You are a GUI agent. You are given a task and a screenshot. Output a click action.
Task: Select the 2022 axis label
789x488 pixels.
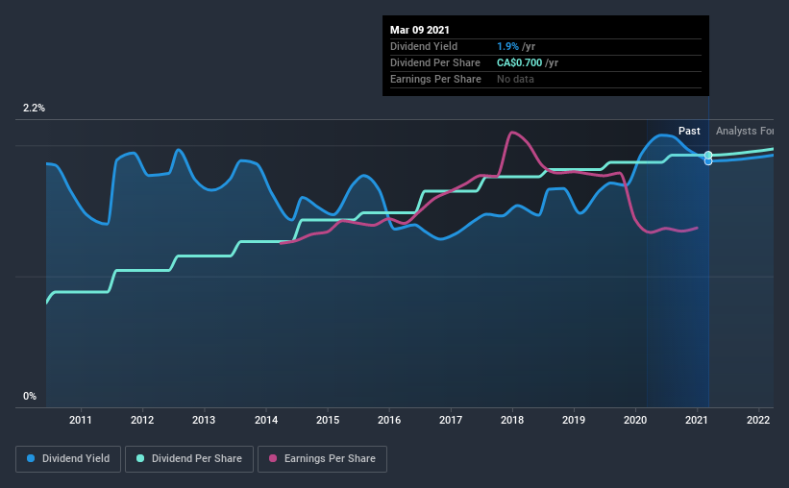(x=758, y=420)
